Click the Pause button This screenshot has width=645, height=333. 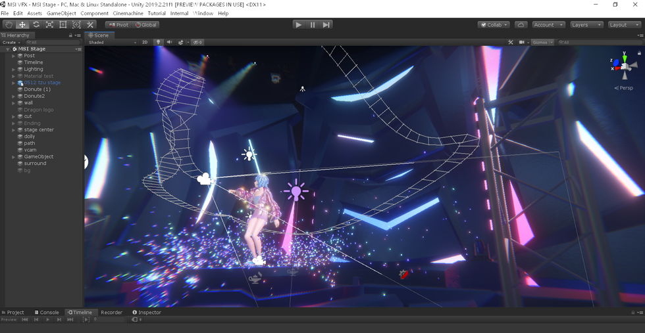point(312,25)
